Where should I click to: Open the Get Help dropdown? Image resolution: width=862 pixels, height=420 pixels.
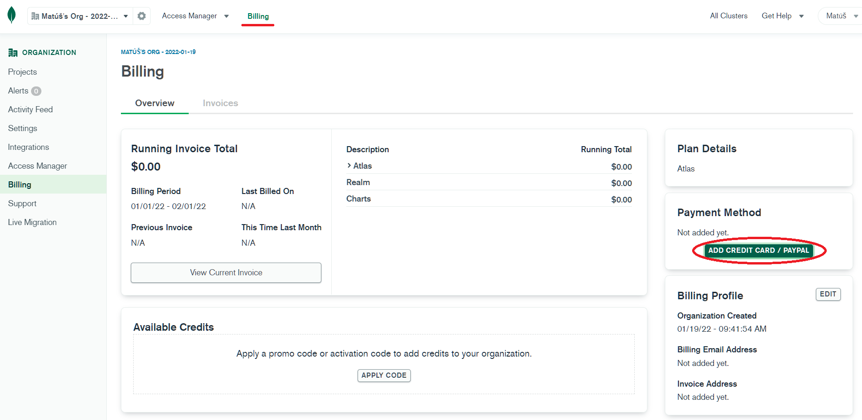click(x=782, y=16)
